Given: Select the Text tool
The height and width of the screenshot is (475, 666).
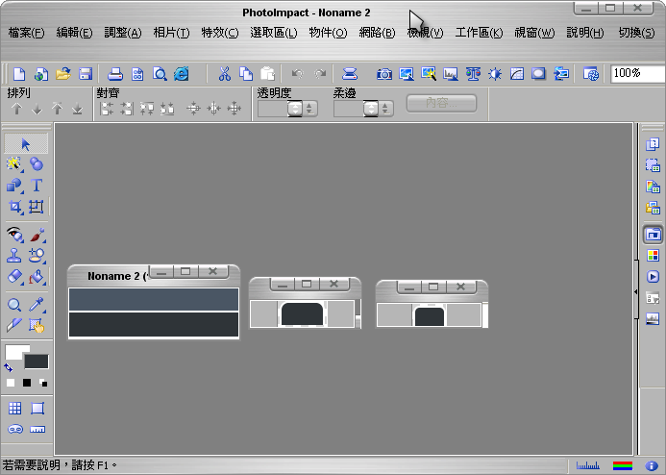Looking at the screenshot, I should pyautogui.click(x=37, y=186).
